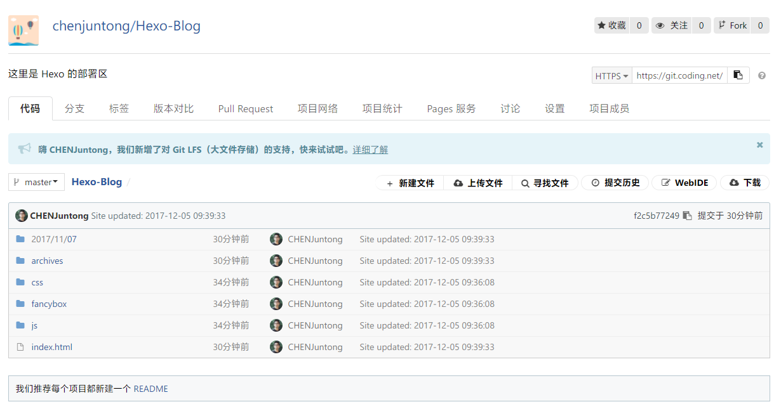Open the HTTPS protocol dropdown

(x=612, y=75)
